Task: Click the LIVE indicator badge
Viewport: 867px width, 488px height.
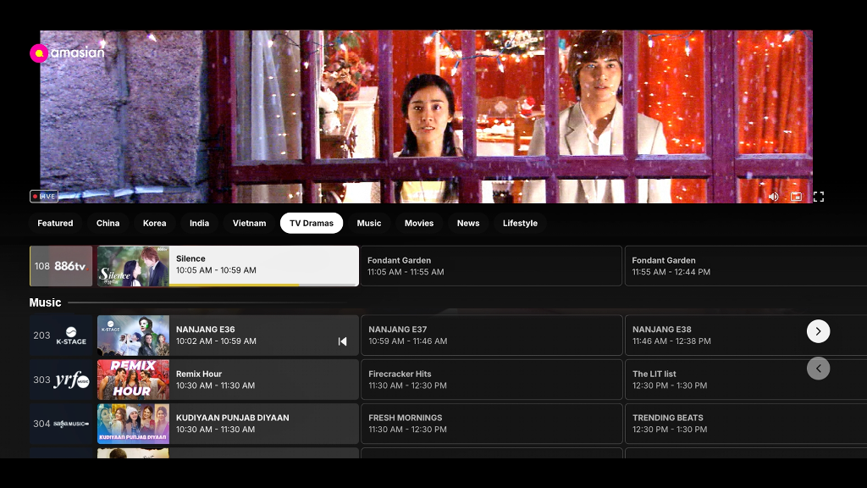Action: [44, 196]
